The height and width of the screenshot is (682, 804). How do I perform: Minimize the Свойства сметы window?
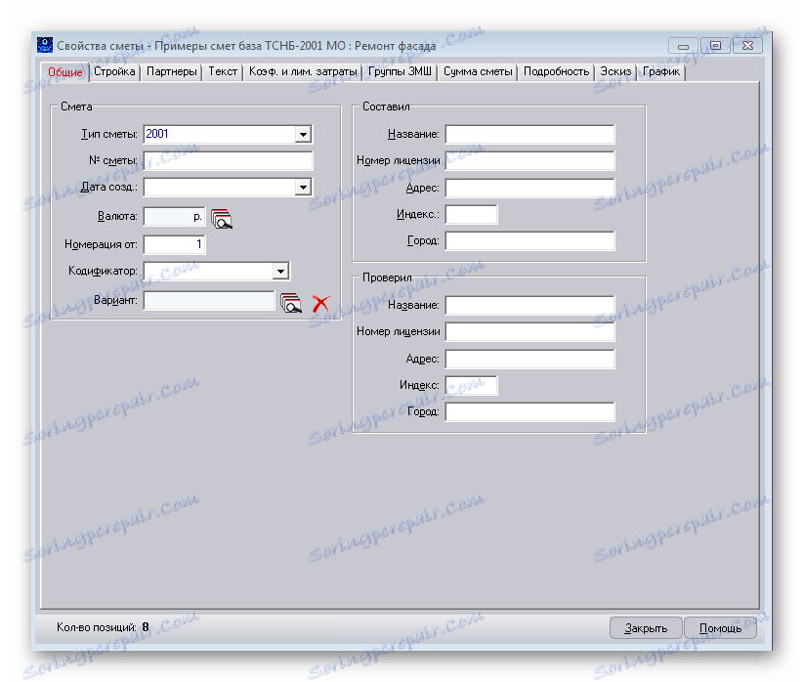[683, 46]
